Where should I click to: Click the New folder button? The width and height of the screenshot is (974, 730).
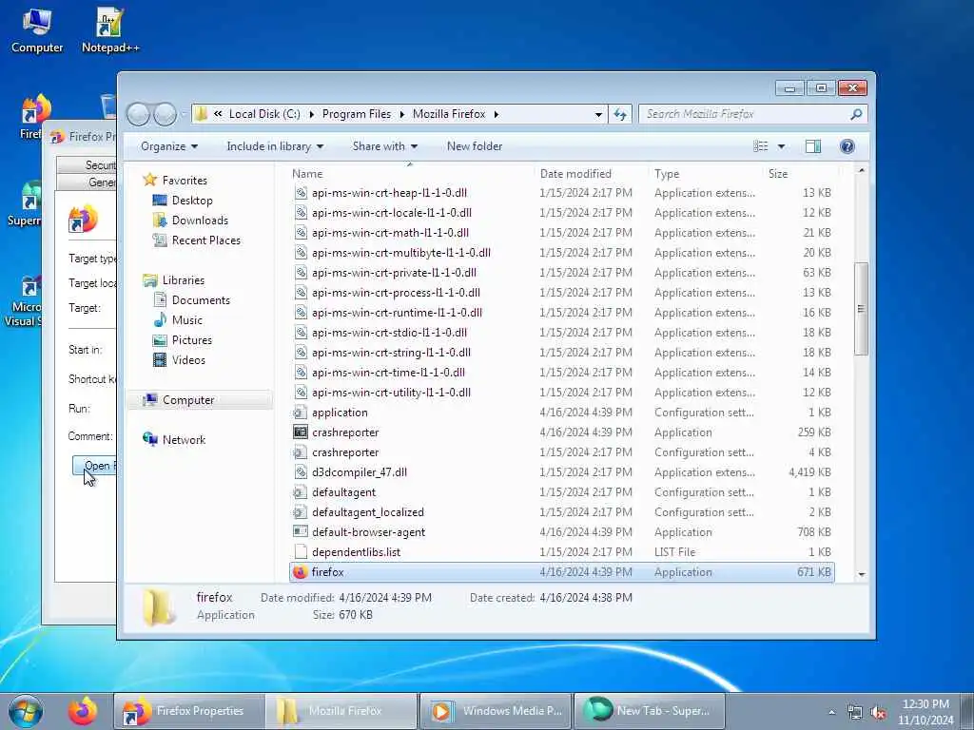[475, 146]
